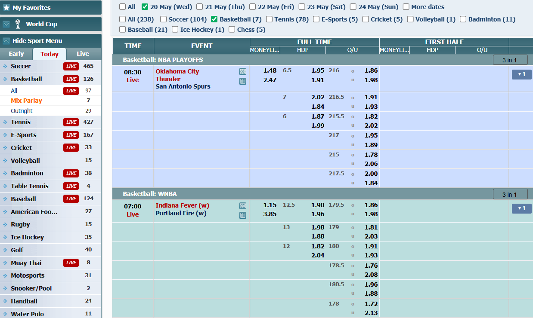Image resolution: width=533 pixels, height=318 pixels.
Task: Click the World Cup expand arrow icon
Action: click(x=6, y=24)
